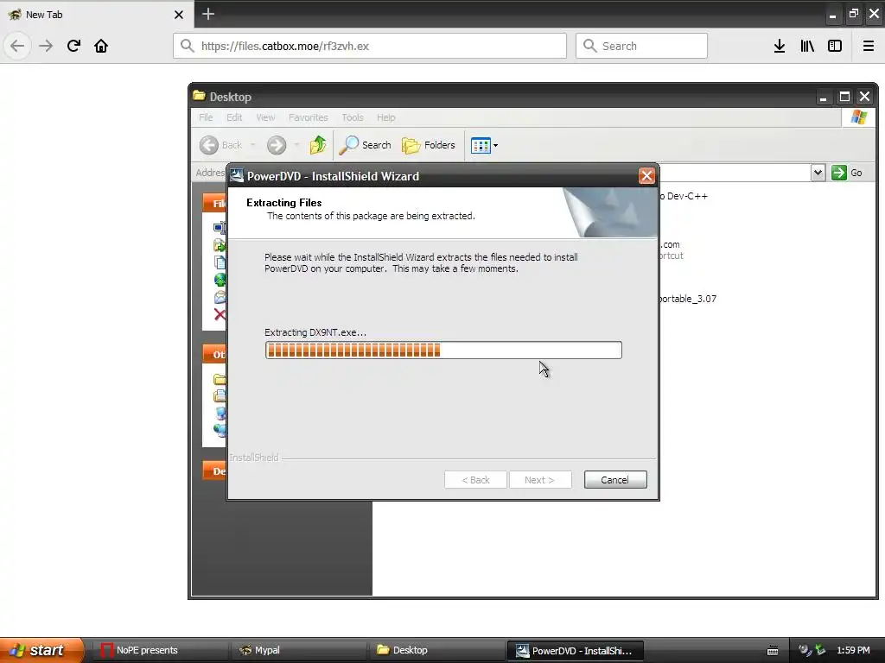Click the Windows flag logo in Explorer
Image resolution: width=885 pixels, height=663 pixels.
[859, 117]
